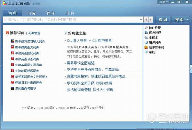Click the 新牛津英汉双解大词典 icon
Image resolution: width=192 pixels, height=130 pixels.
point(12,41)
